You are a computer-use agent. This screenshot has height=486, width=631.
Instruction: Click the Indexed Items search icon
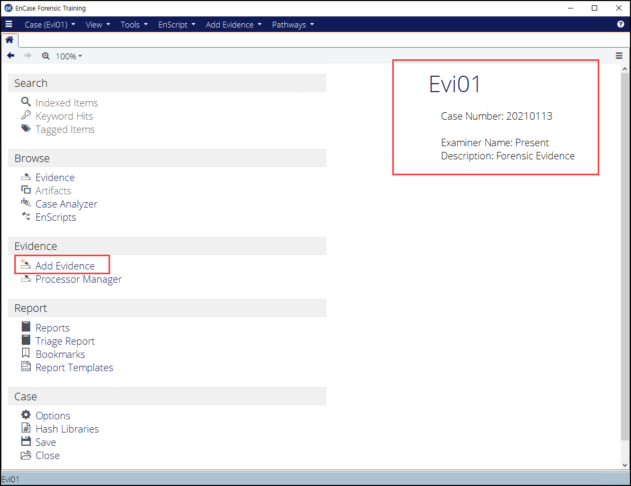26,102
